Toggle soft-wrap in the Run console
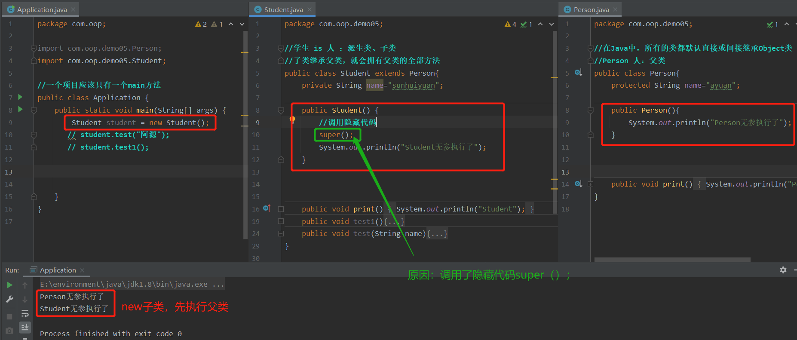797x340 pixels. click(x=25, y=313)
